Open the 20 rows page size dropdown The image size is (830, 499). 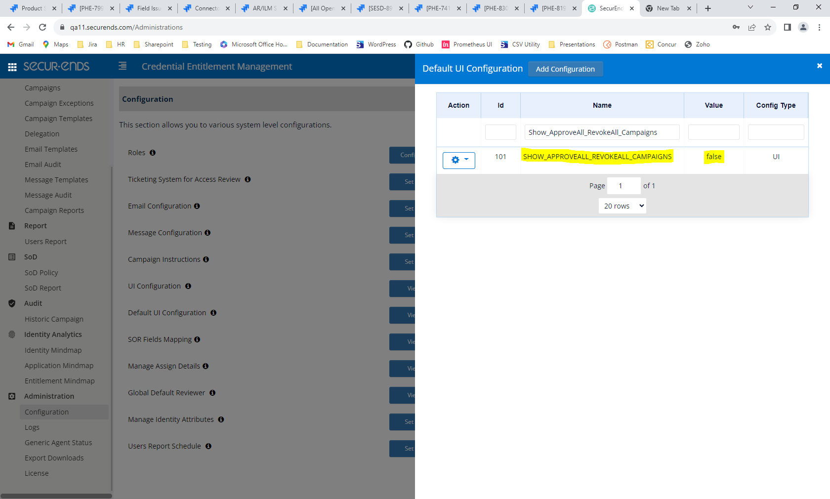[x=622, y=206]
